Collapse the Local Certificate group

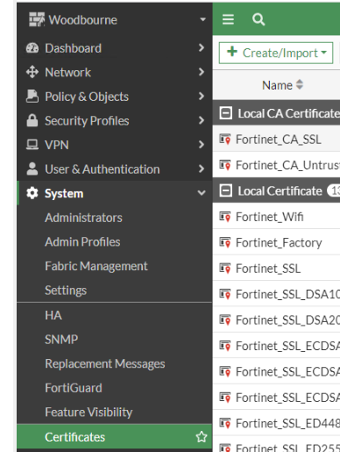pyautogui.click(x=226, y=190)
